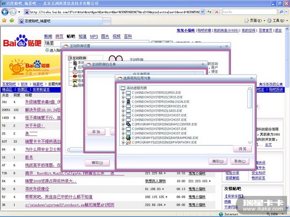The width and height of the screenshot is (290, 217).
Task: Expand the CSRSS.EXE process node
Action: (x=123, y=97)
